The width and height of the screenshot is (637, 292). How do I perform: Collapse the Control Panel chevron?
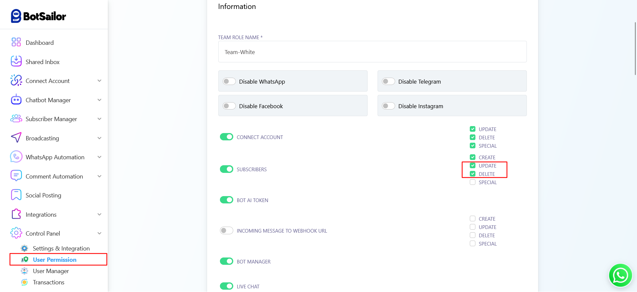coord(99,233)
